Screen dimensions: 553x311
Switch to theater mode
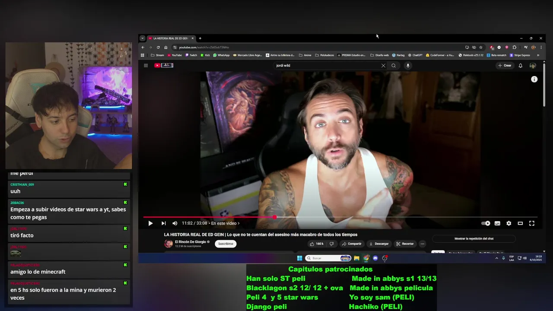pos(520,223)
